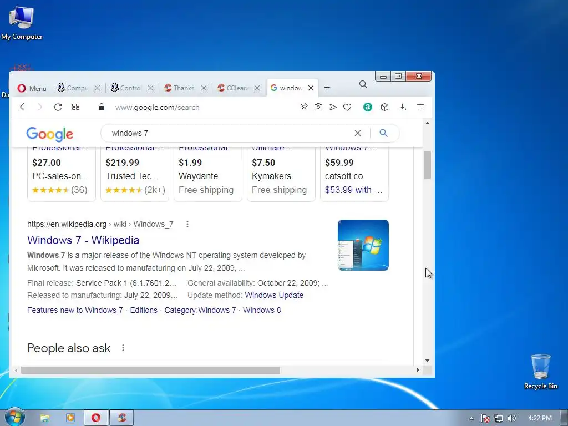Viewport: 568px width, 426px height.
Task: Open a new tab with plus icon
Action: 327,87
